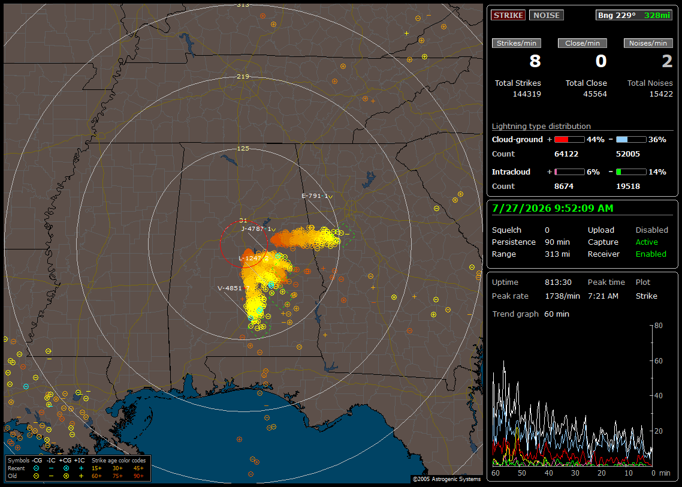The image size is (682, 487).
Task: Select the Close/min label box
Action: (583, 43)
